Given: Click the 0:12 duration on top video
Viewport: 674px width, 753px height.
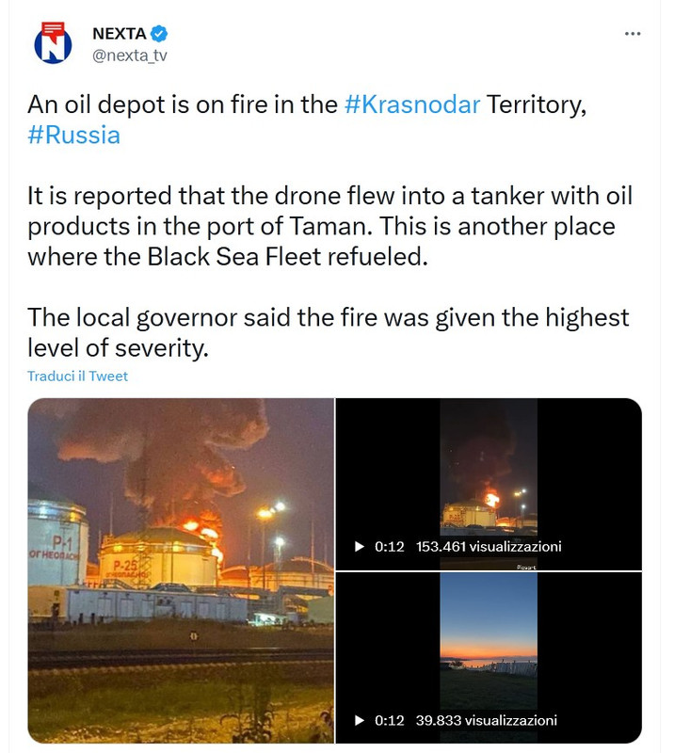Looking at the screenshot, I should (389, 547).
